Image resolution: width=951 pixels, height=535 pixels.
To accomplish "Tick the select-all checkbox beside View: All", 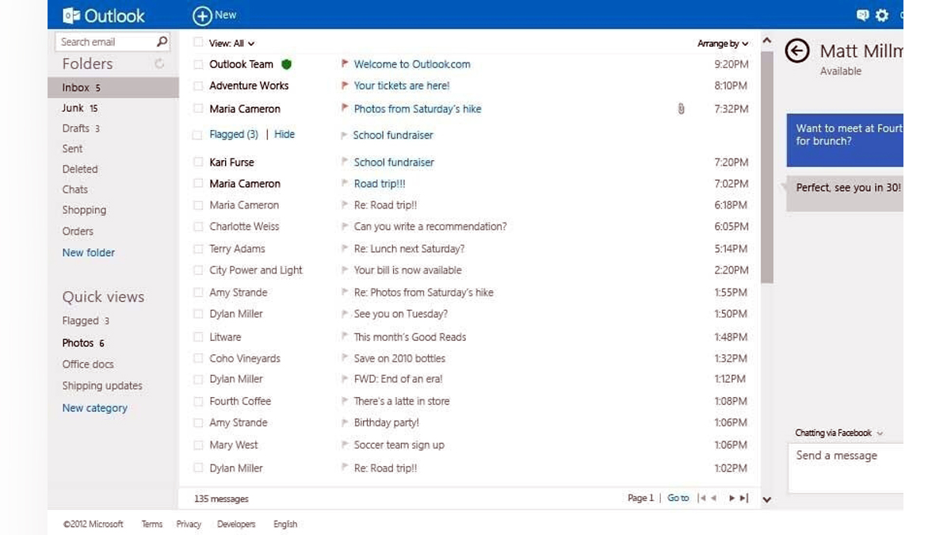I will [198, 43].
